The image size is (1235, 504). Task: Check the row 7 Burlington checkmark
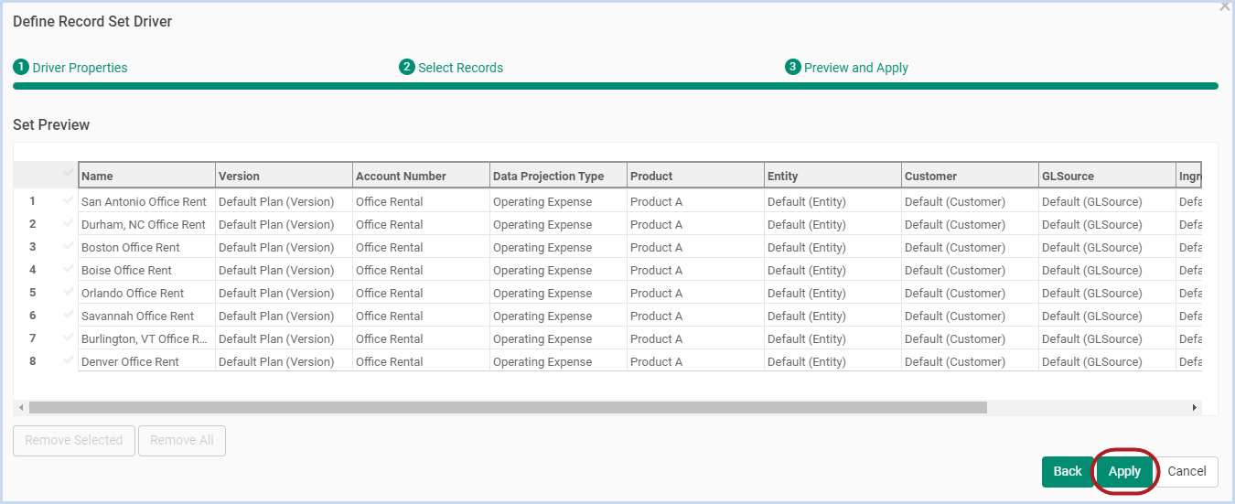tap(68, 338)
